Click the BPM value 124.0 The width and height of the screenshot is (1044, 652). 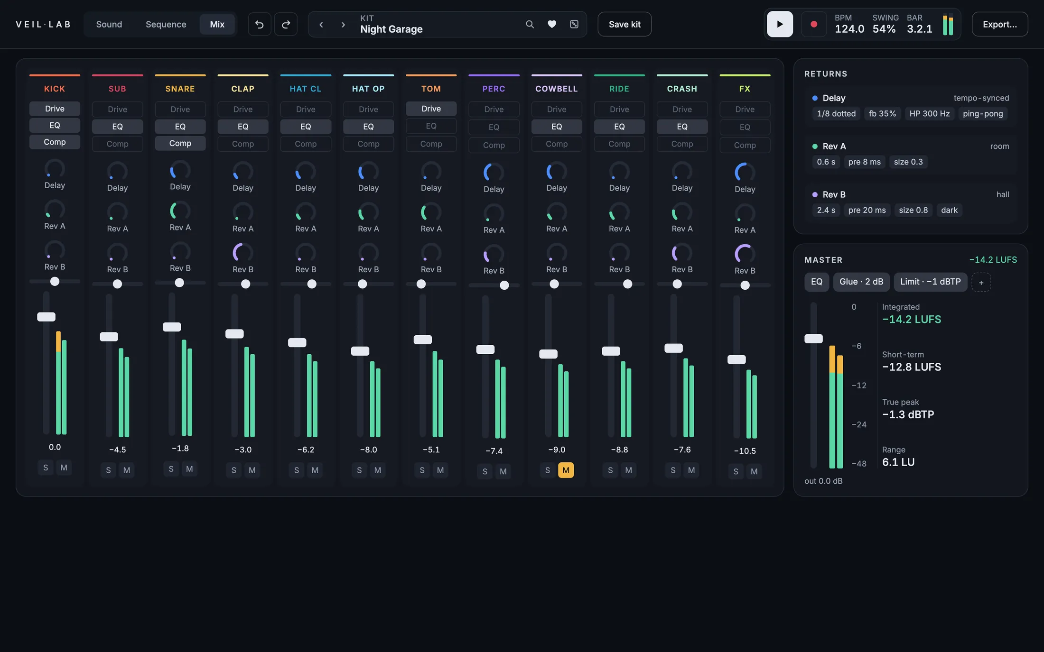(849, 29)
